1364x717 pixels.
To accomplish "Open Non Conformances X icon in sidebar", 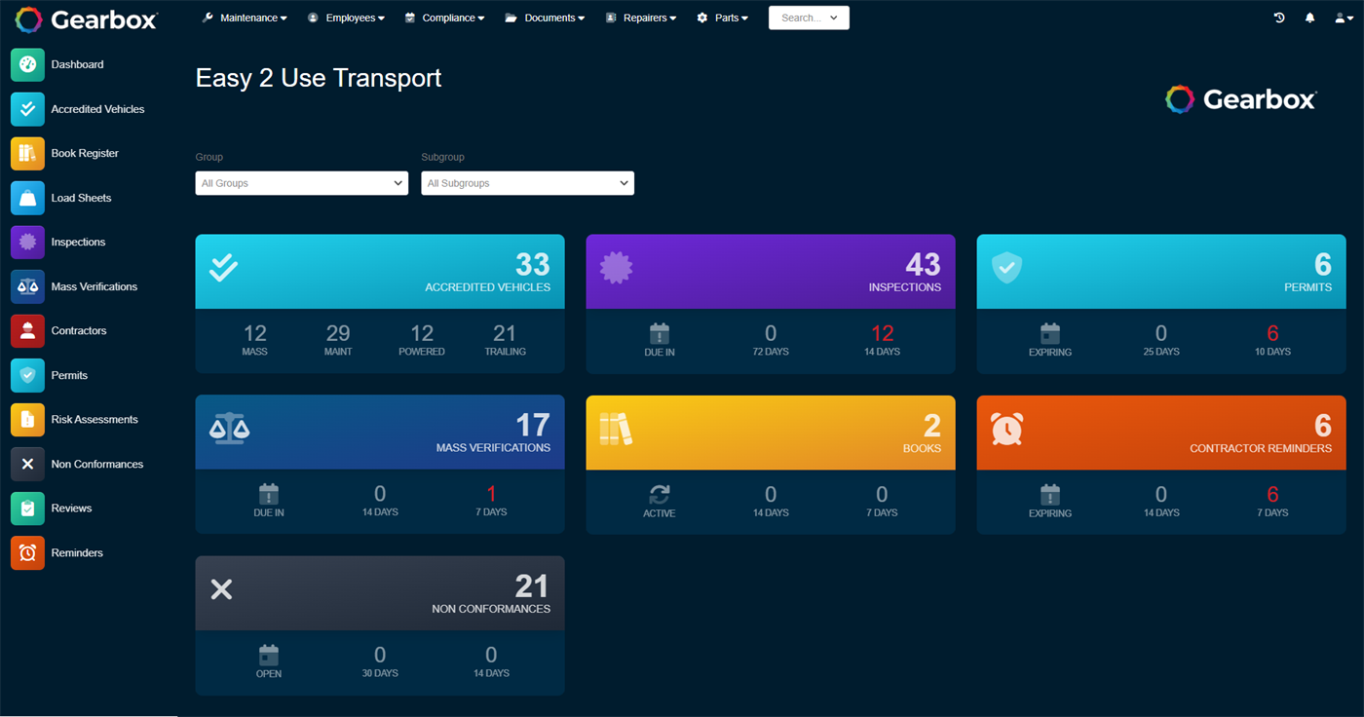I will click(x=27, y=464).
